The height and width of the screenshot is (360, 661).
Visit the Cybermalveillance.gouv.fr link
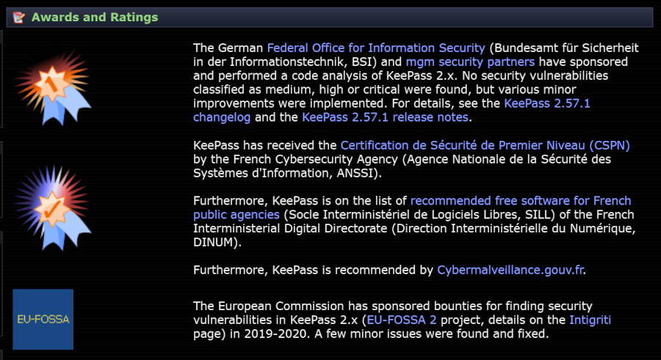pos(510,270)
